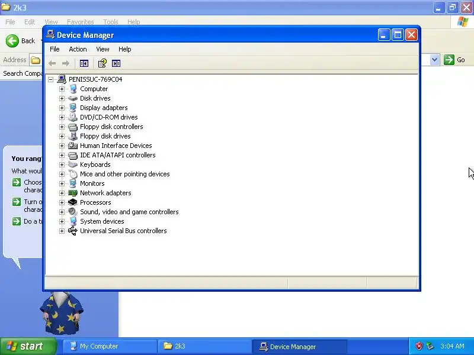Image resolution: width=474 pixels, height=355 pixels.
Task: Open the Tools menu in 2k3 window
Action: coord(111,22)
